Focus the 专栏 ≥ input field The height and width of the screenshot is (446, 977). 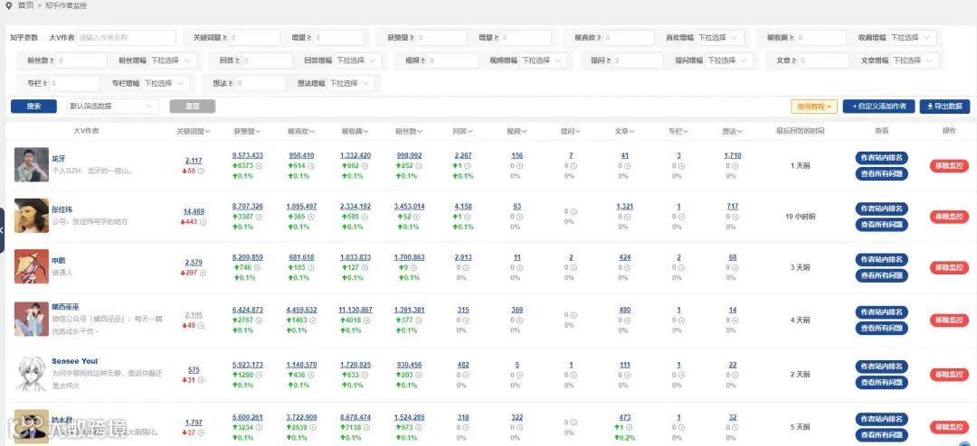coord(74,83)
